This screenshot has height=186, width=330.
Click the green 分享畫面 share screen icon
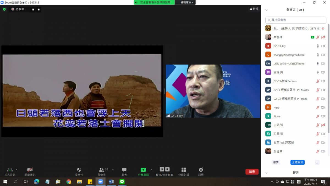click(143, 170)
